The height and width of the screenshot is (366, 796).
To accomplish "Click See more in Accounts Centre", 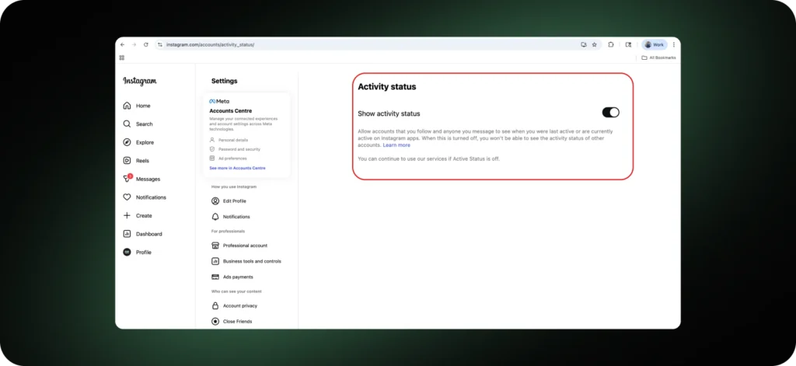I will coord(237,168).
